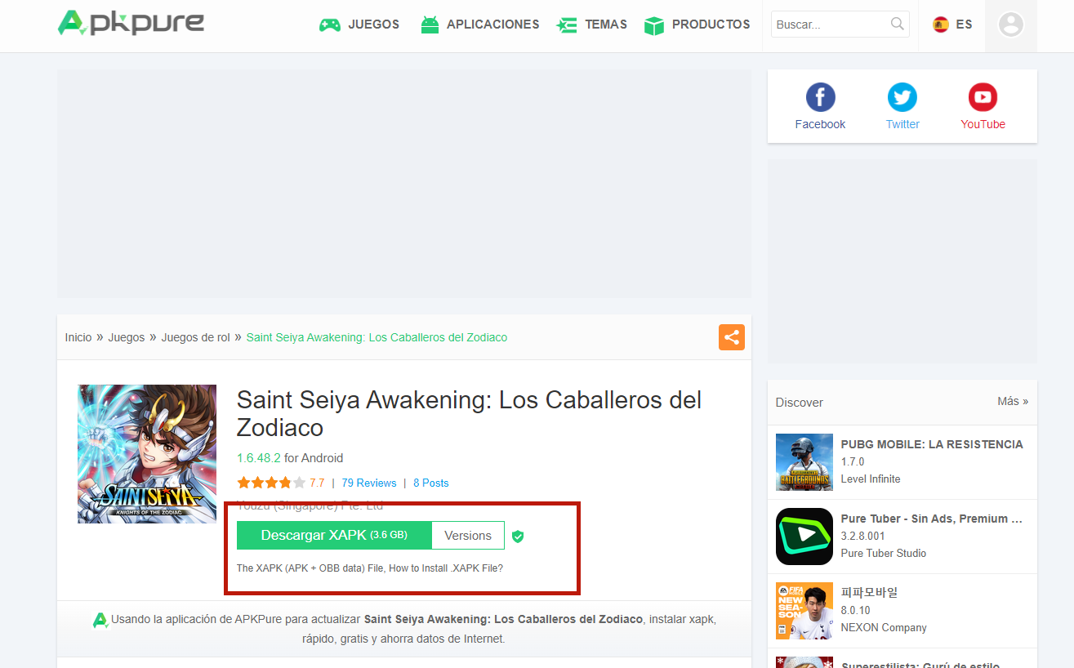Click the green verified shield icon
This screenshot has height=668, width=1074.
[x=518, y=537]
